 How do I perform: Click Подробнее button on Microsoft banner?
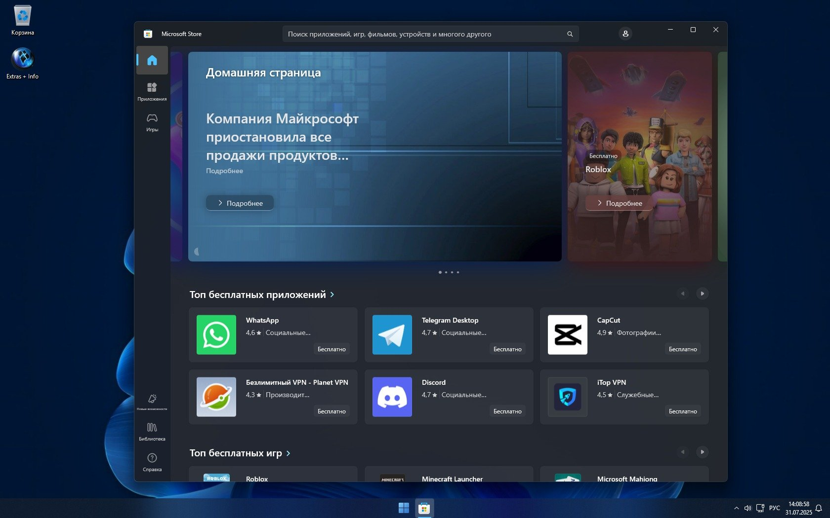[x=240, y=203]
